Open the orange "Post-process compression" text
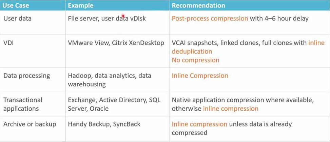Screen dimensions: 330x142 (x=210, y=19)
